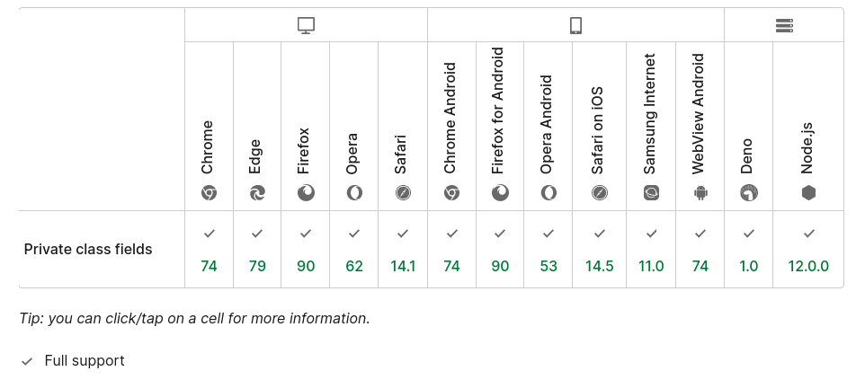Expand the desktop Chrome 74 support cell
Viewport: 865px width, 380px height.
[209, 250]
